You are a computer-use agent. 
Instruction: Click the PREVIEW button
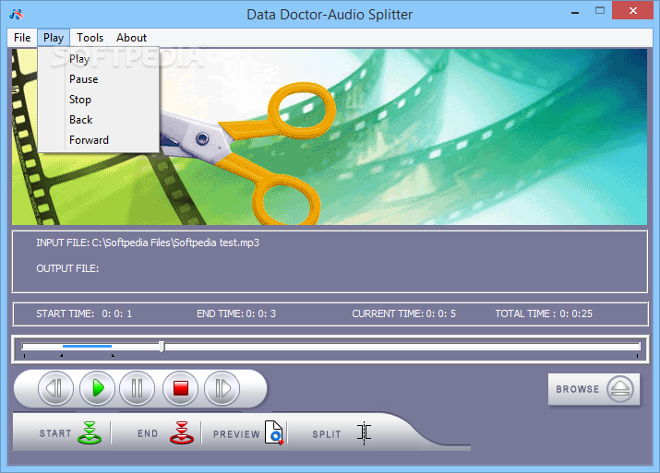248,433
